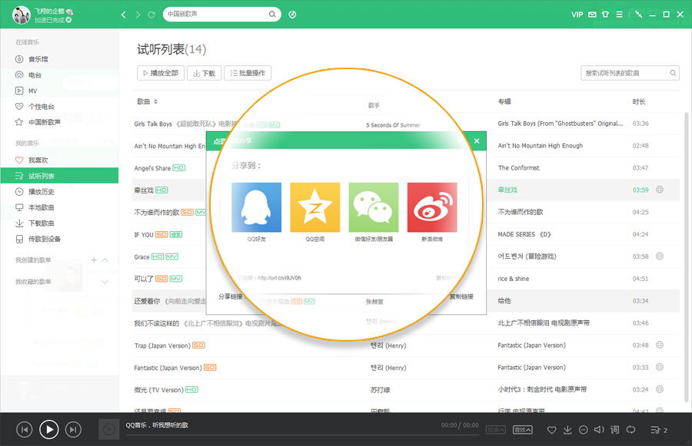This screenshot has height=446, width=692.
Task: Click the player album art thumbnail
Action: pos(108,429)
